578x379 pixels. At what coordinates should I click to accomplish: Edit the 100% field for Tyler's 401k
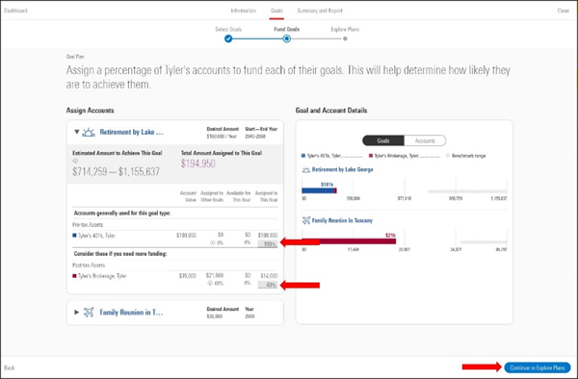tap(268, 244)
